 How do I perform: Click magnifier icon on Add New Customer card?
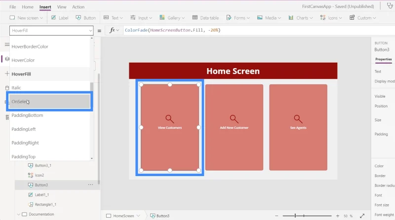(x=234, y=118)
